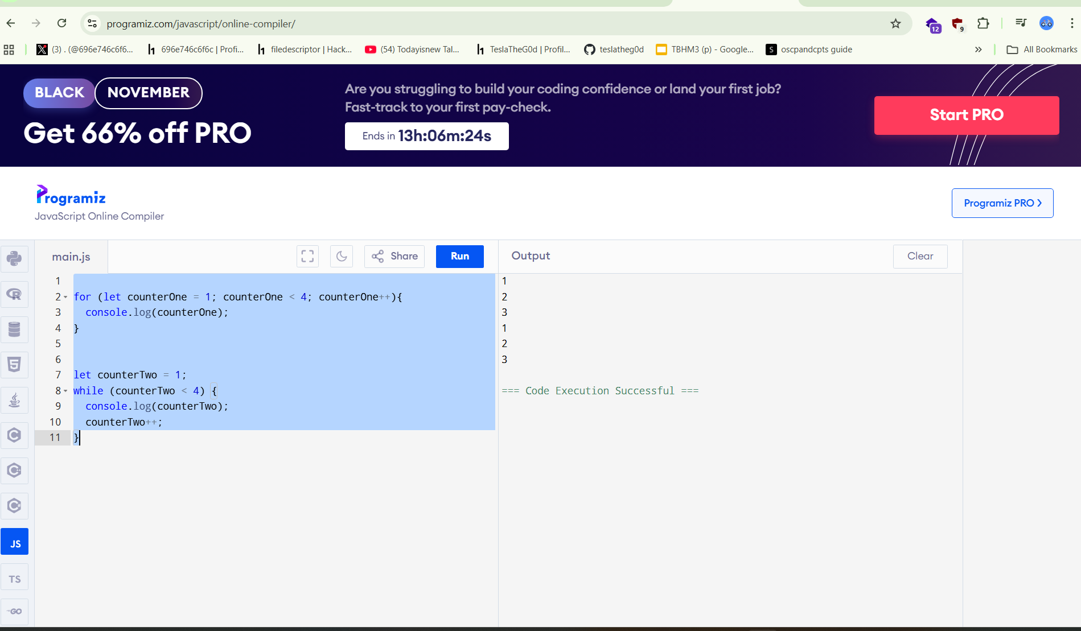Image resolution: width=1081 pixels, height=631 pixels.
Task: Bookmark this page with star icon
Action: 895,23
